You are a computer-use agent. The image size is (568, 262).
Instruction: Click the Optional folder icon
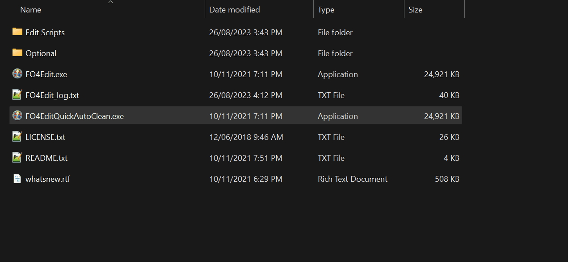(17, 53)
